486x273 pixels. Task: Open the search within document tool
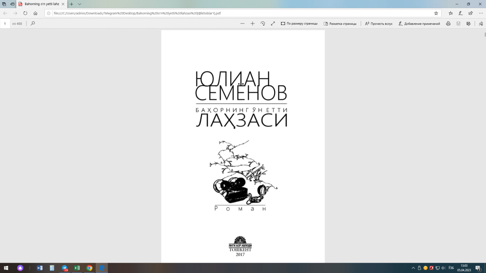pos(32,24)
